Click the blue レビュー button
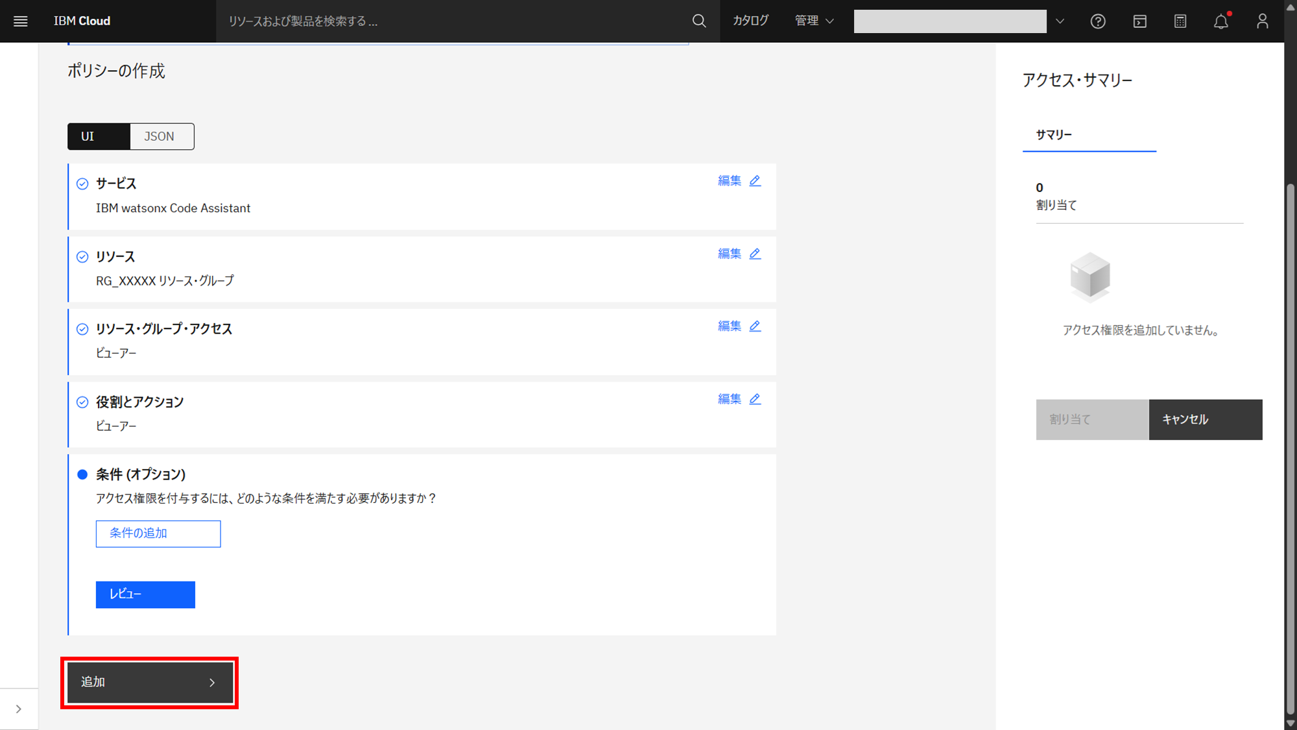The width and height of the screenshot is (1297, 730). (145, 594)
